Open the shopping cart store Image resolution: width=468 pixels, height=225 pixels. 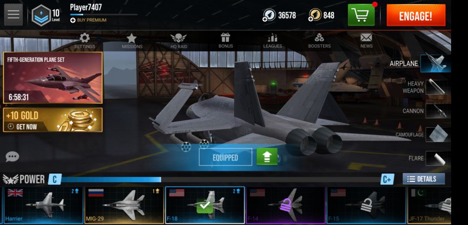361,15
